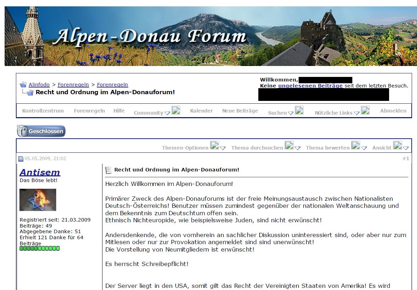Click the Thema bewerten label

(x=328, y=148)
